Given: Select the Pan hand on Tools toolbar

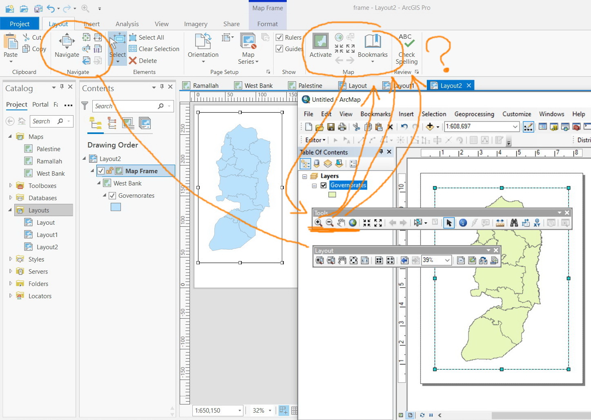Looking at the screenshot, I should (341, 223).
